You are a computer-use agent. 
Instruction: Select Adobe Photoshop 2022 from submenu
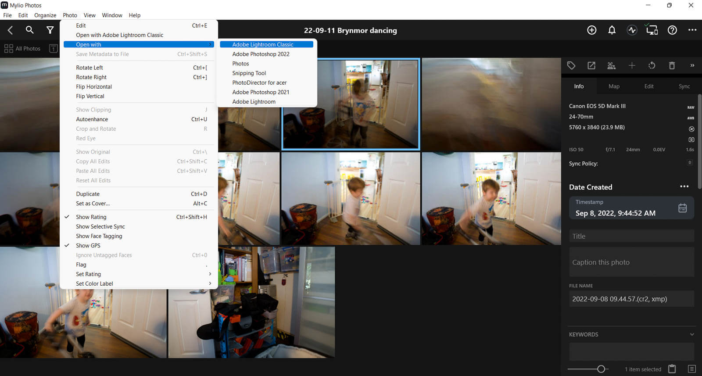point(261,54)
